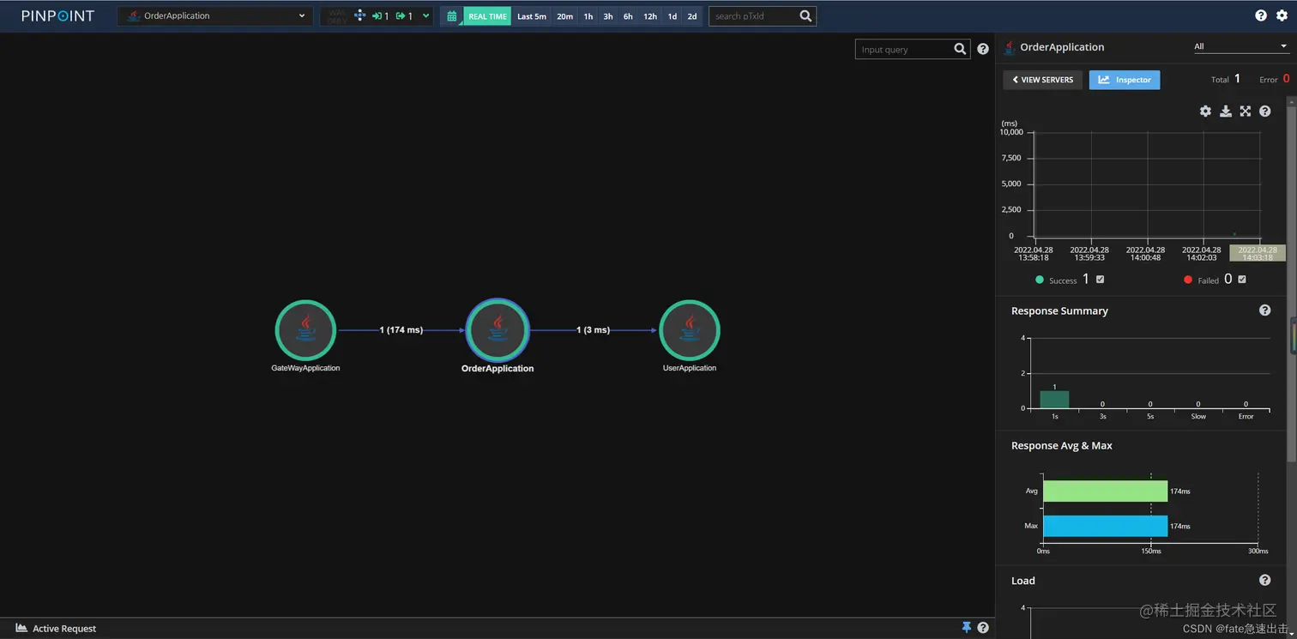Open the OrderApplication application selector
The height and width of the screenshot is (639, 1297).
(215, 15)
